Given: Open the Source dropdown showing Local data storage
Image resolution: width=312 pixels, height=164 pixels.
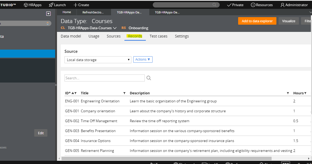Looking at the screenshot, I should 98,60.
